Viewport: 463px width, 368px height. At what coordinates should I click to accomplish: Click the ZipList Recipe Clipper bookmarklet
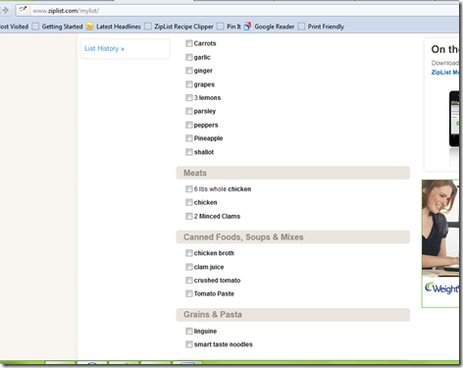click(179, 26)
